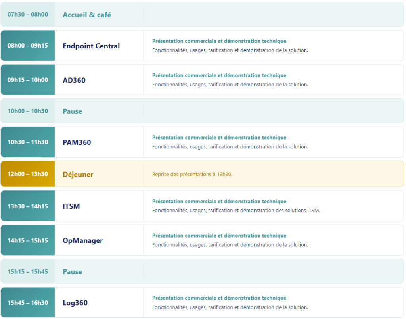Click the 07h30 – 08h00 time slot

point(28,15)
